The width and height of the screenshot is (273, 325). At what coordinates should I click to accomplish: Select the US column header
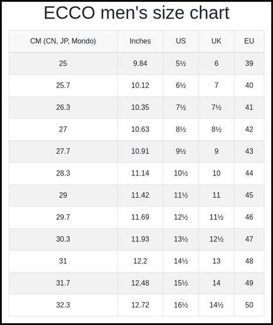pos(181,41)
